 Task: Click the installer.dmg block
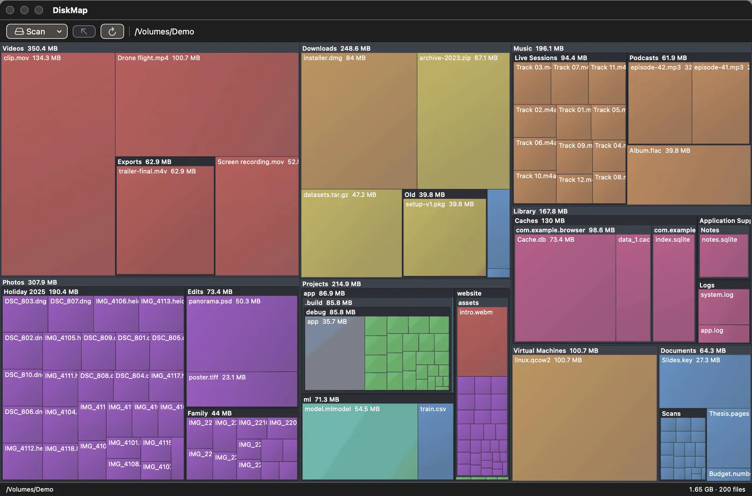[359, 121]
